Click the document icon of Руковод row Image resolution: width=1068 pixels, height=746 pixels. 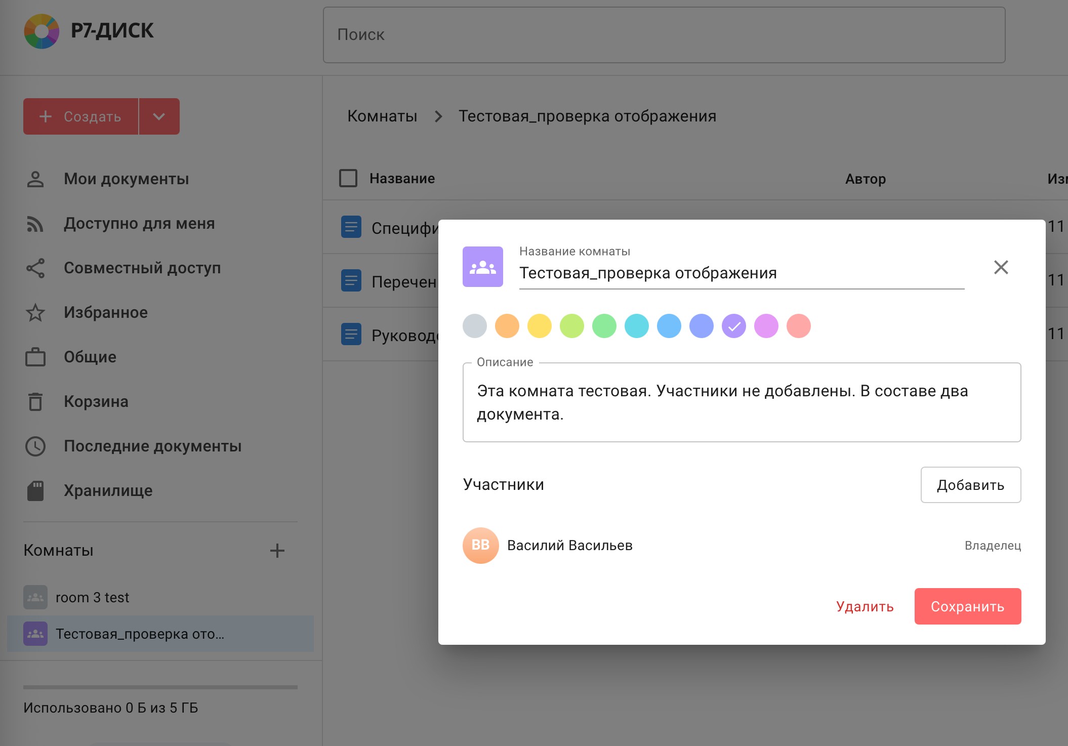click(351, 334)
